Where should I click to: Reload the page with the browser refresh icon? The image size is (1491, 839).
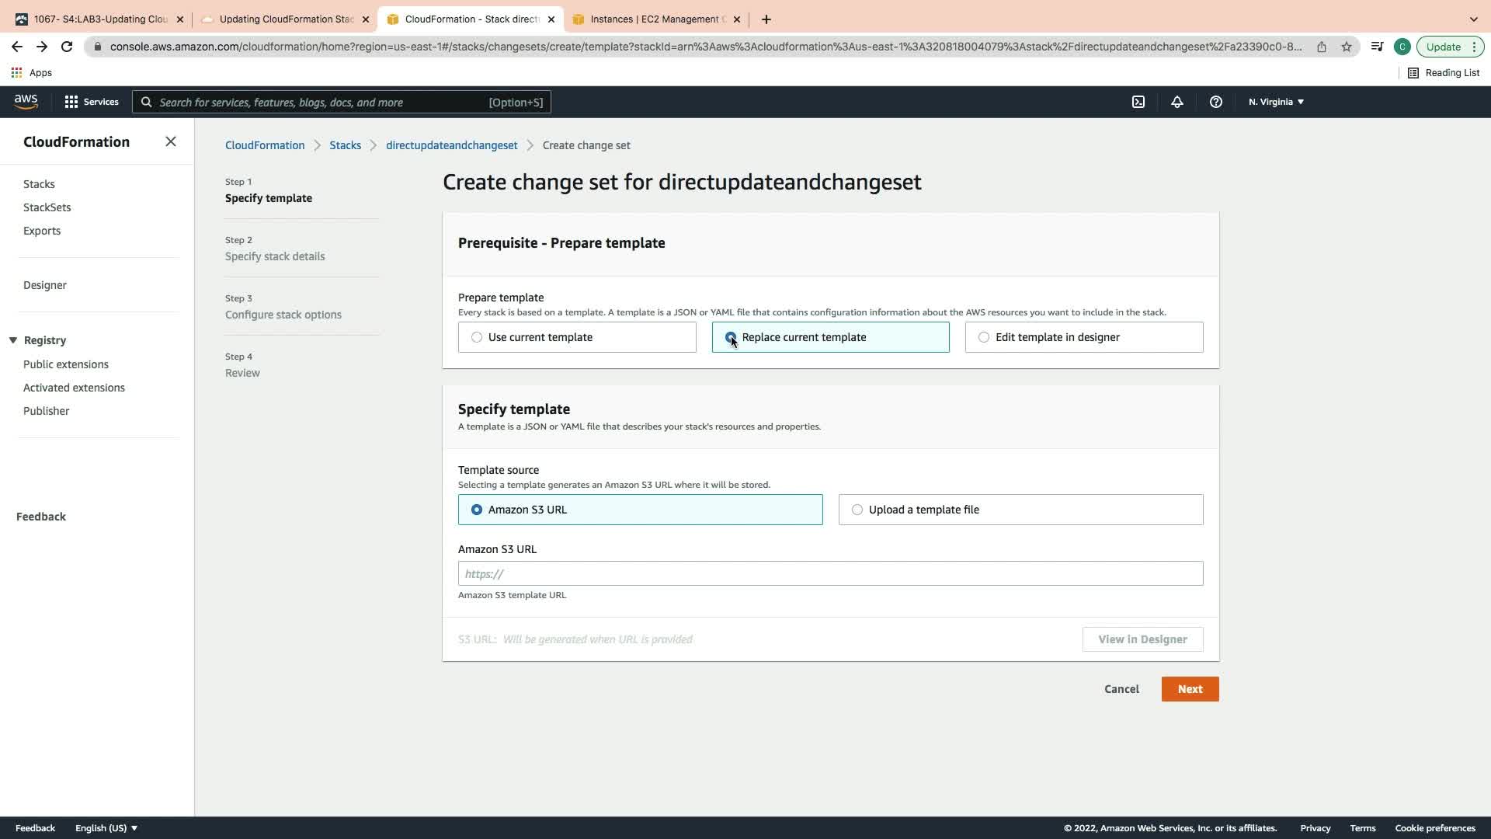tap(67, 47)
